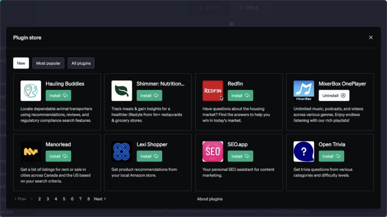Click the MixerBox OnePlayer music logo
Viewport: 387px width, 217px height.
304,91
